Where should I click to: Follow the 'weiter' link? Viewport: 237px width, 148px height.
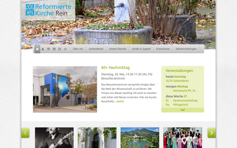coord(120,101)
